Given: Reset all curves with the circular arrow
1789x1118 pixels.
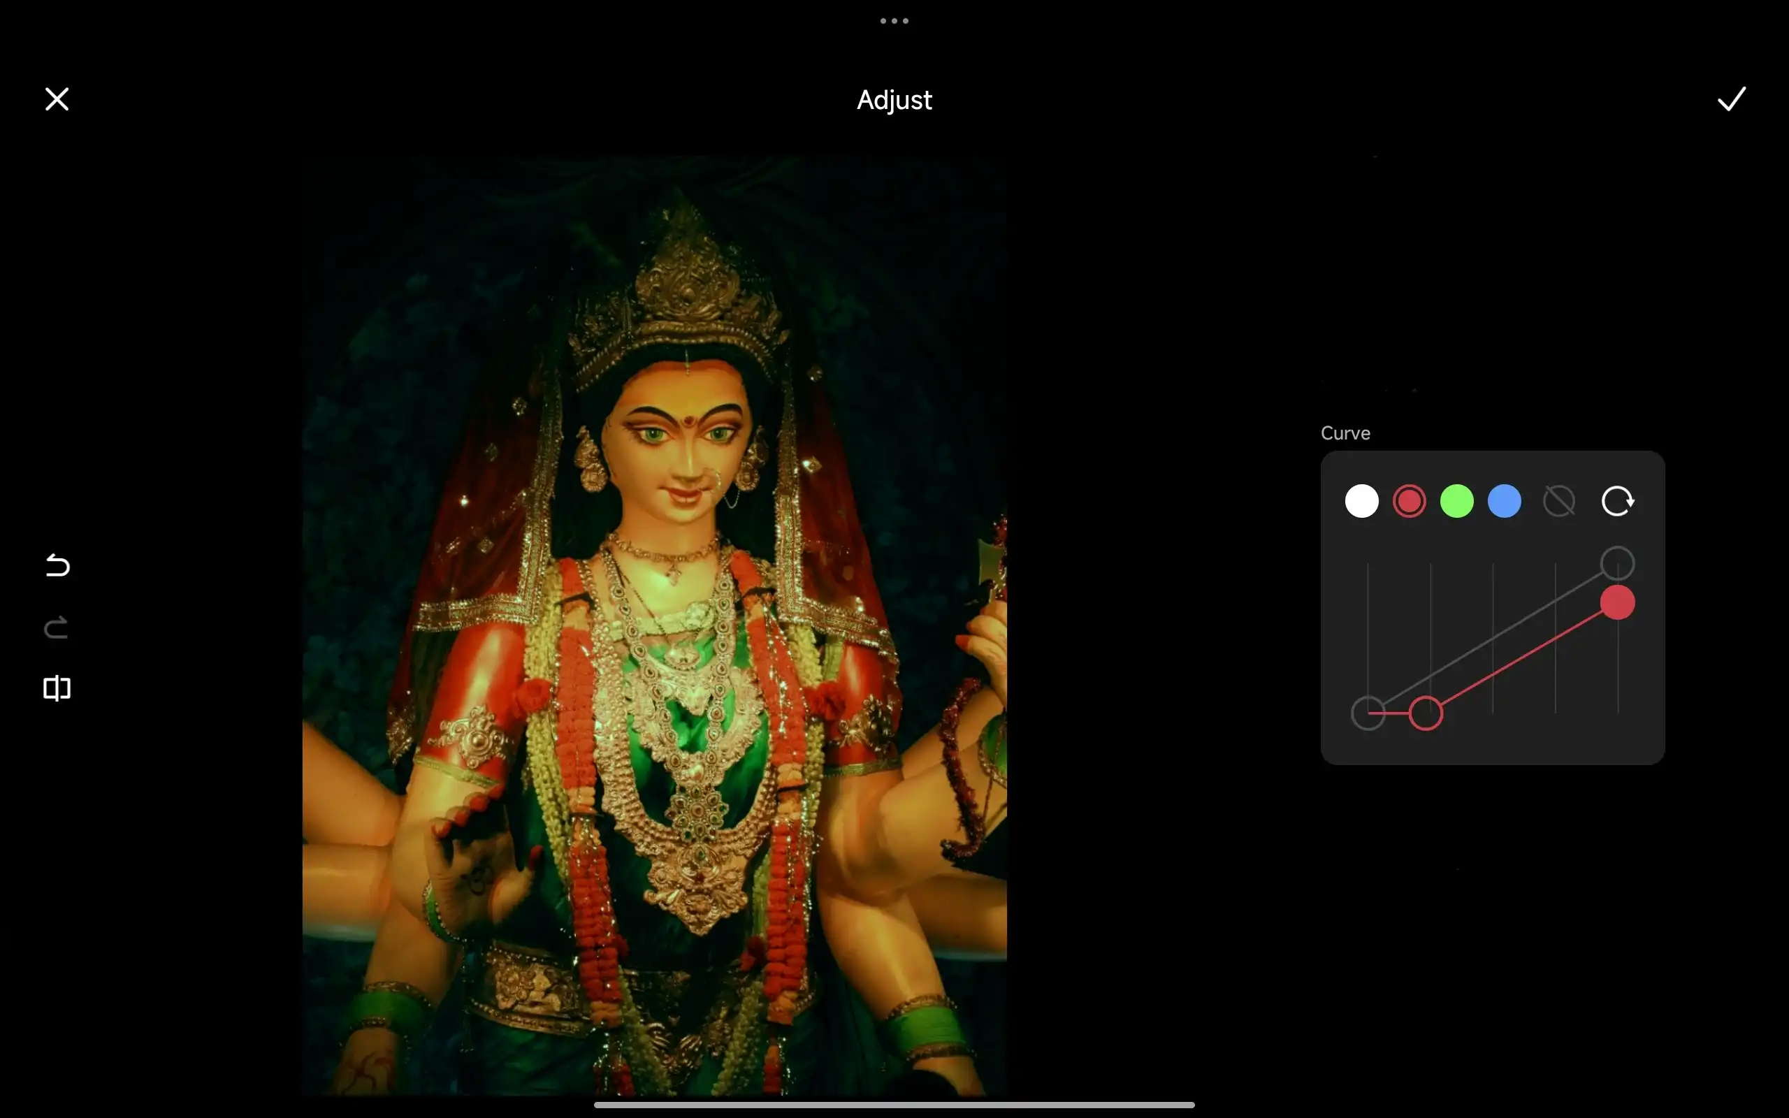Looking at the screenshot, I should pos(1618,501).
